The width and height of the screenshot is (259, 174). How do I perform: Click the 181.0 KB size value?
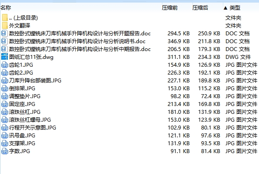178,112
